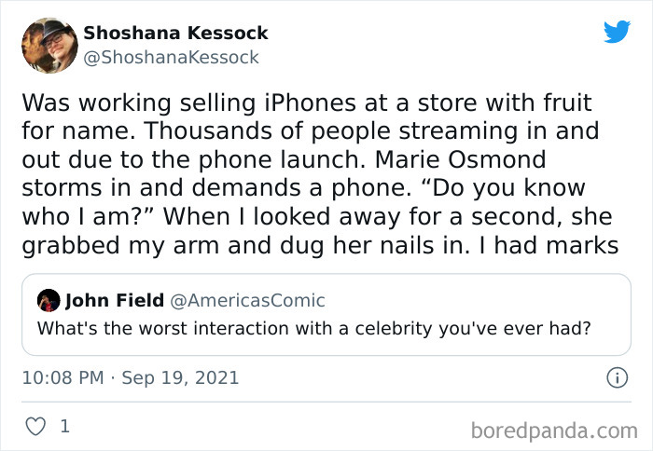Open the tweet info circle icon
653x451 pixels.
point(616,377)
